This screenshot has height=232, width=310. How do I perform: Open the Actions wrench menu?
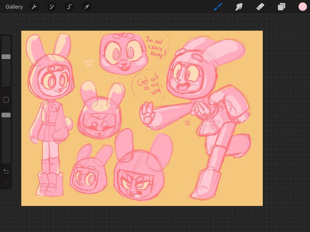pyautogui.click(x=34, y=7)
